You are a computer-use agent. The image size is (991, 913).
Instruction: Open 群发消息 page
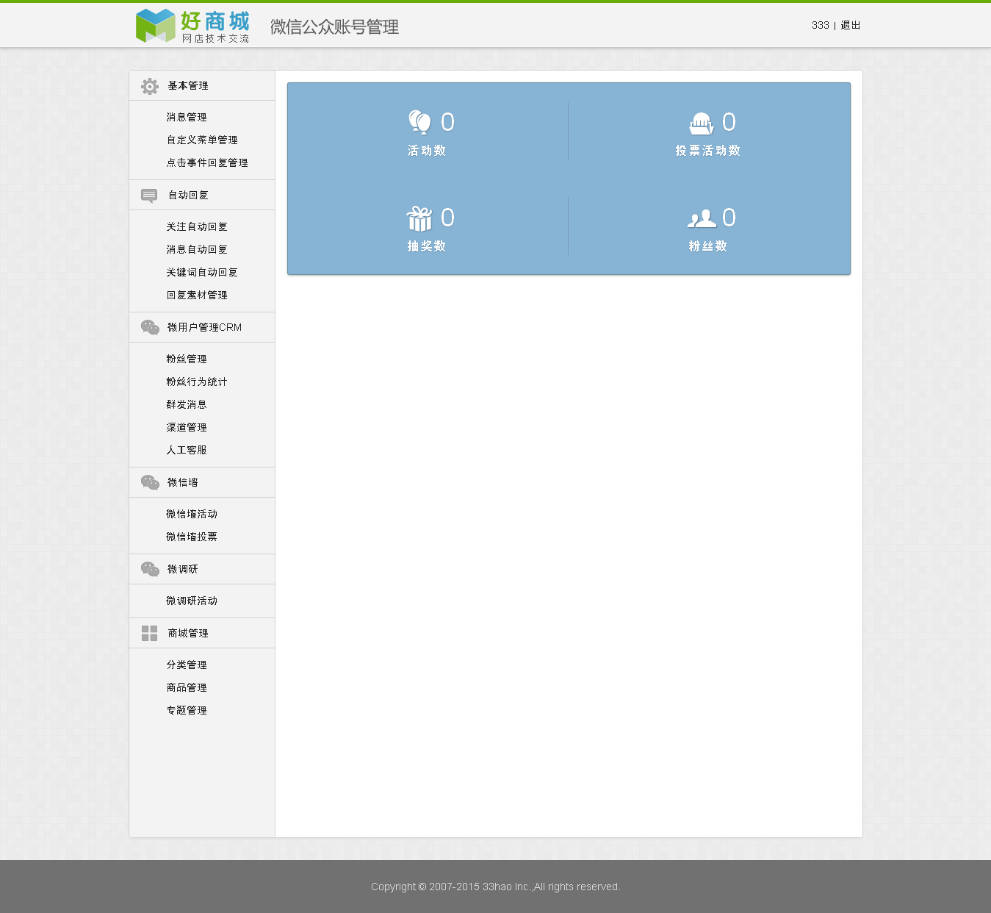tap(187, 404)
